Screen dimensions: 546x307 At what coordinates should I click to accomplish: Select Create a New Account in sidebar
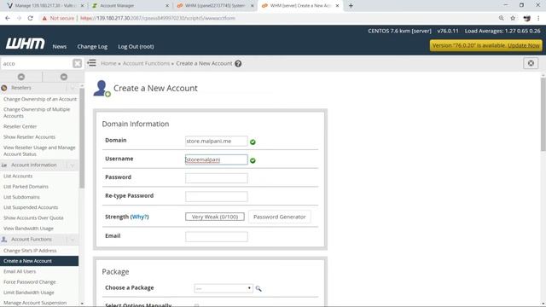39,261
